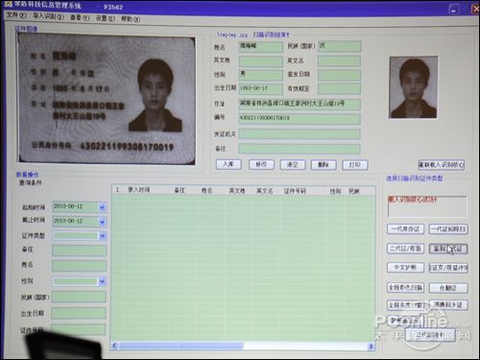Click the 英文名 result field

[340, 60]
